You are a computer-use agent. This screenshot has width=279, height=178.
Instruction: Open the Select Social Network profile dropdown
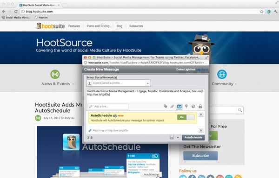(x=119, y=83)
